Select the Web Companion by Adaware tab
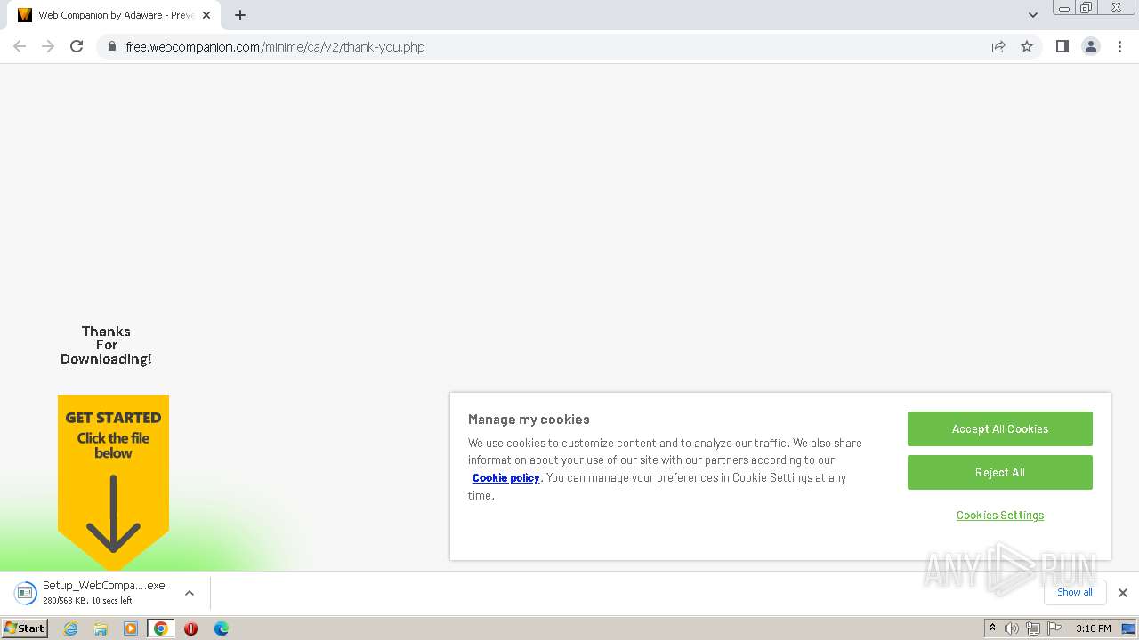 (x=114, y=15)
